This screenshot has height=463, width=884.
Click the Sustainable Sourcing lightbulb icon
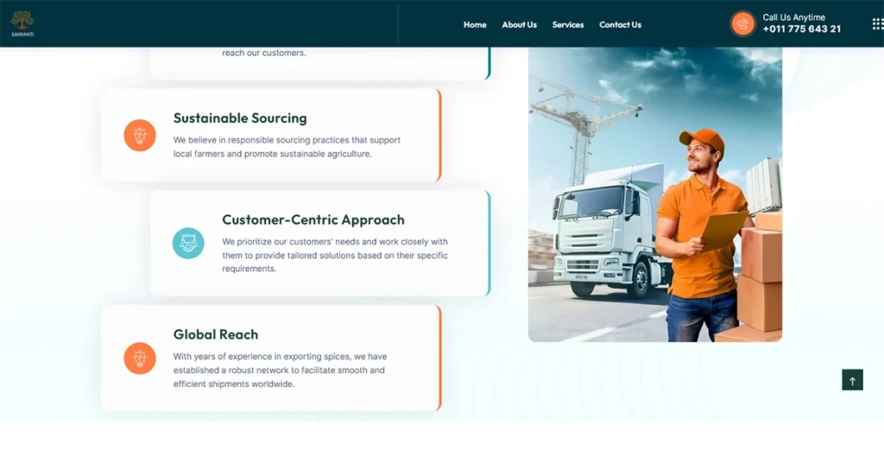tap(140, 136)
